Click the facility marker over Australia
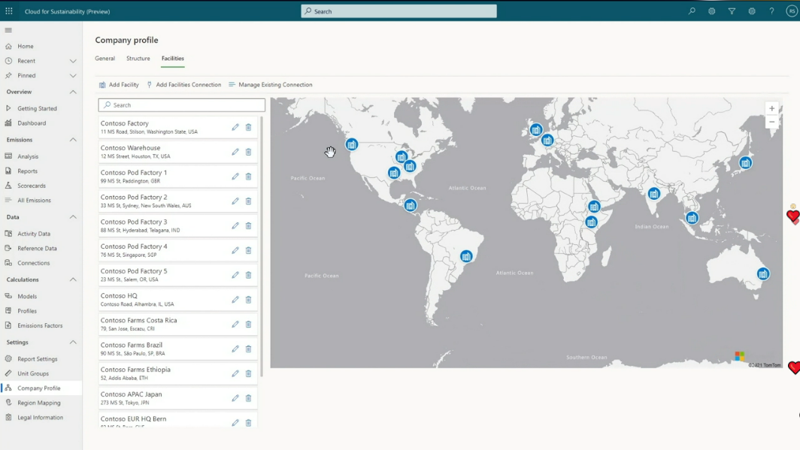The height and width of the screenshot is (450, 800). tap(763, 274)
